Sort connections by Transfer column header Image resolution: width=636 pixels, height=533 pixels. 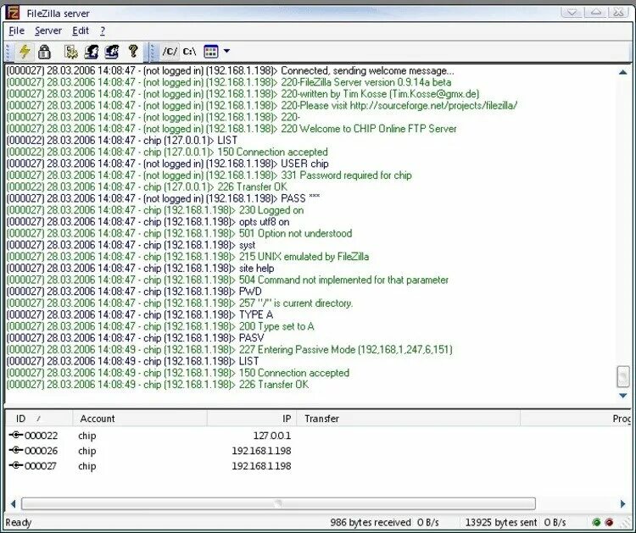pos(409,419)
